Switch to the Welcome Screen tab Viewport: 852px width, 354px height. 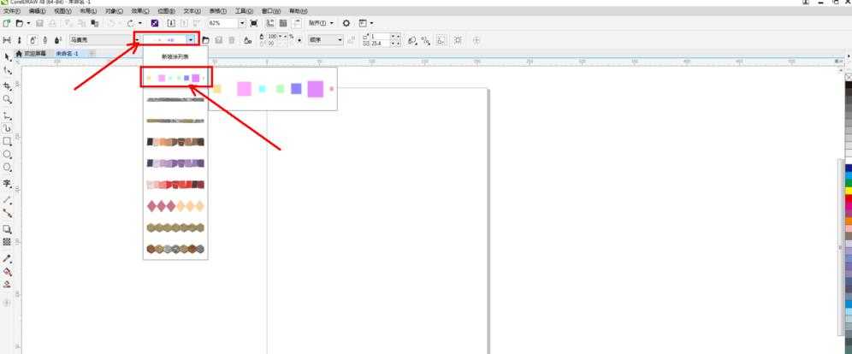pos(37,53)
